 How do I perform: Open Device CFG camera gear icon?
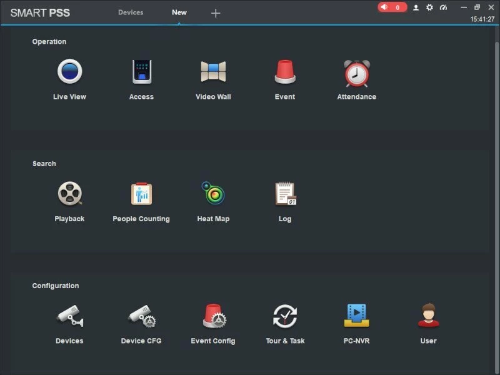[x=141, y=316]
